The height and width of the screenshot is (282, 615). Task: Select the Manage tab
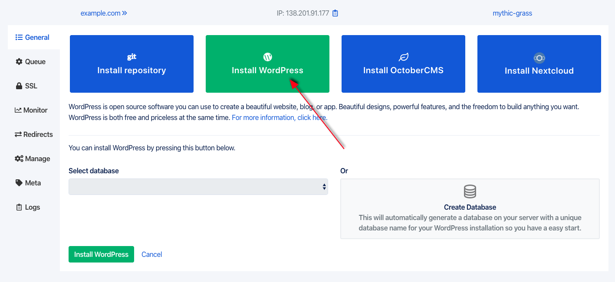point(34,159)
